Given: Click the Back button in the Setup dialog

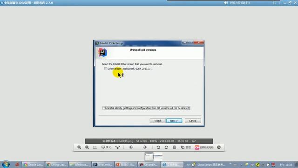Looking at the screenshot, I should pos(157,121).
